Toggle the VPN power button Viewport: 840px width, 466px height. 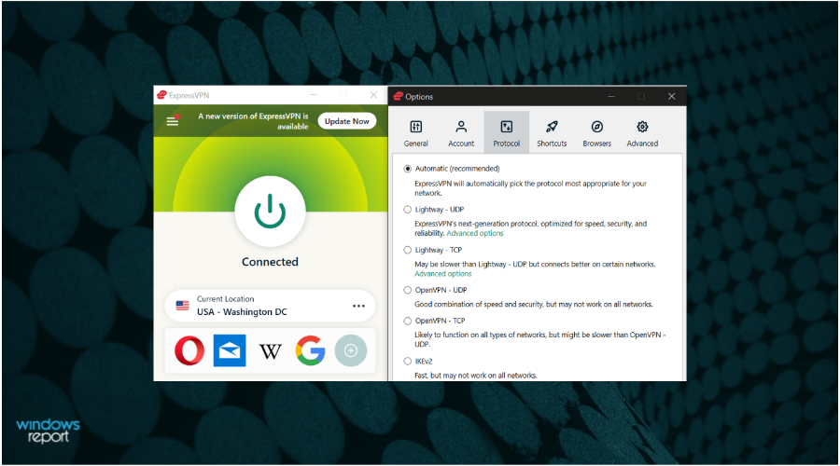[x=270, y=212]
